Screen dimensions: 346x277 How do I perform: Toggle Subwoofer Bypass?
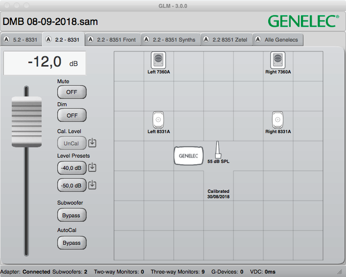[x=72, y=215]
